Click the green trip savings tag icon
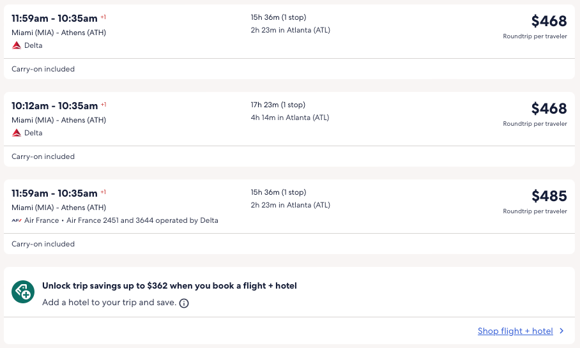Screen dimensions: 580x348 pos(23,292)
